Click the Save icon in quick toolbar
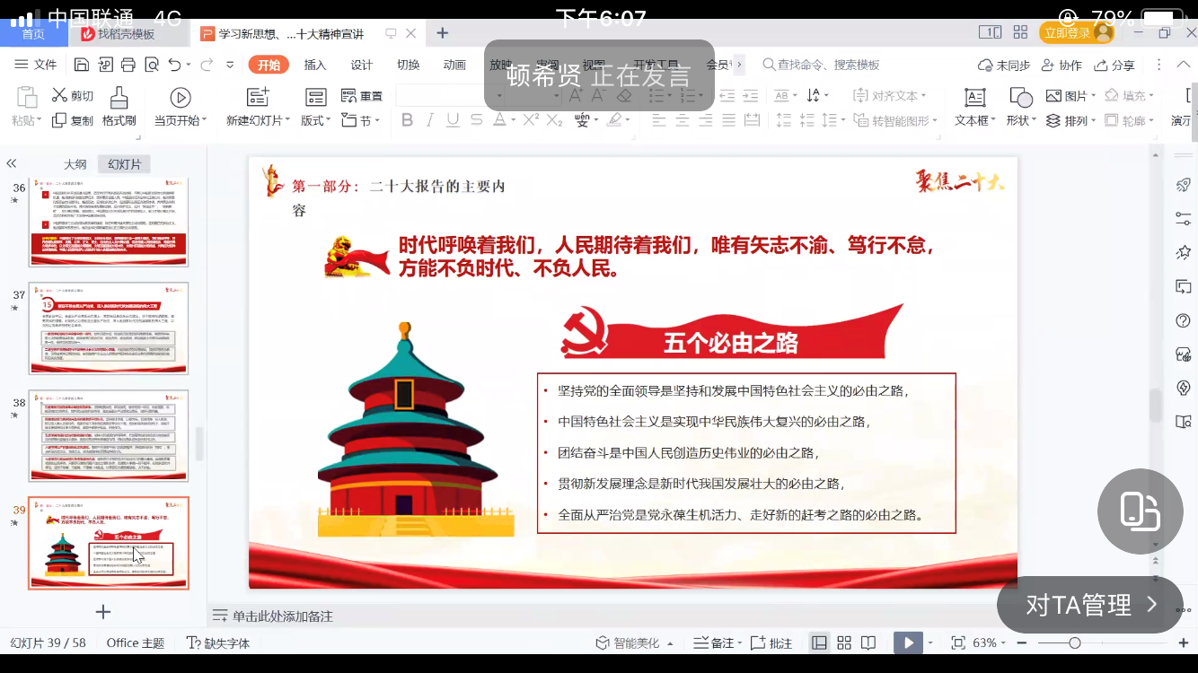1198x673 pixels. (82, 65)
